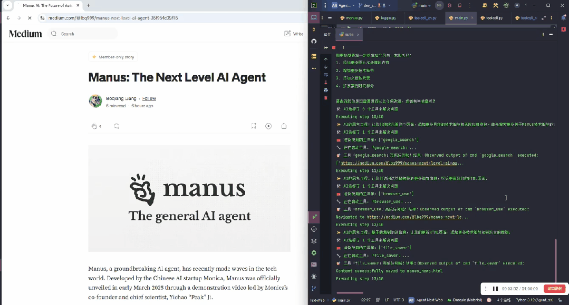Toggle scroll-to-end in Run console gutter
This screenshot has width=569, height=305.
click(325, 83)
